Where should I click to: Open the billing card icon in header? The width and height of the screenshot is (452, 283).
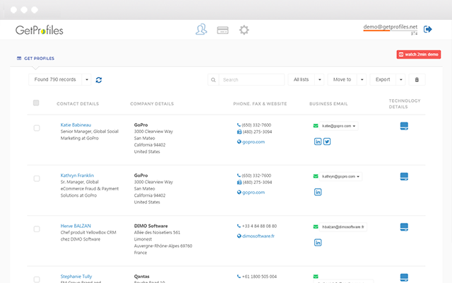(x=222, y=30)
